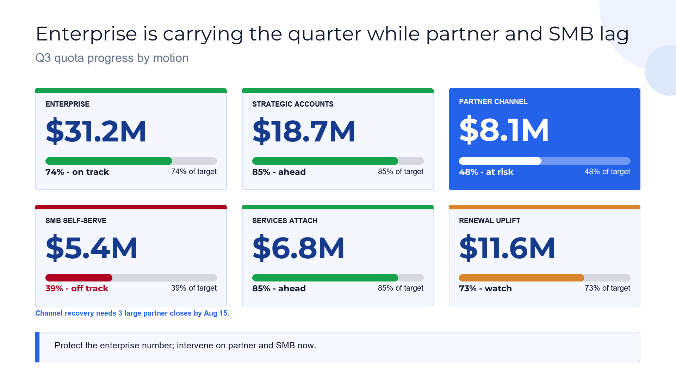Viewport: 676px width, 380px height.
Task: Select the blue Partner Channel card
Action: coord(544,139)
